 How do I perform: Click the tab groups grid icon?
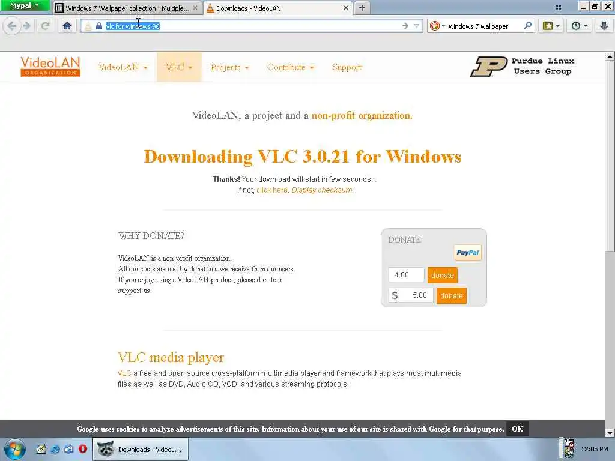pyautogui.click(x=559, y=7)
